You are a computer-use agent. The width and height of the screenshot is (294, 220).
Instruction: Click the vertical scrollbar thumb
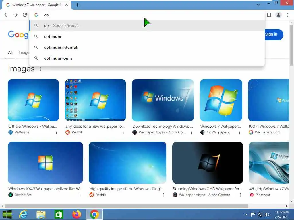click(x=291, y=45)
